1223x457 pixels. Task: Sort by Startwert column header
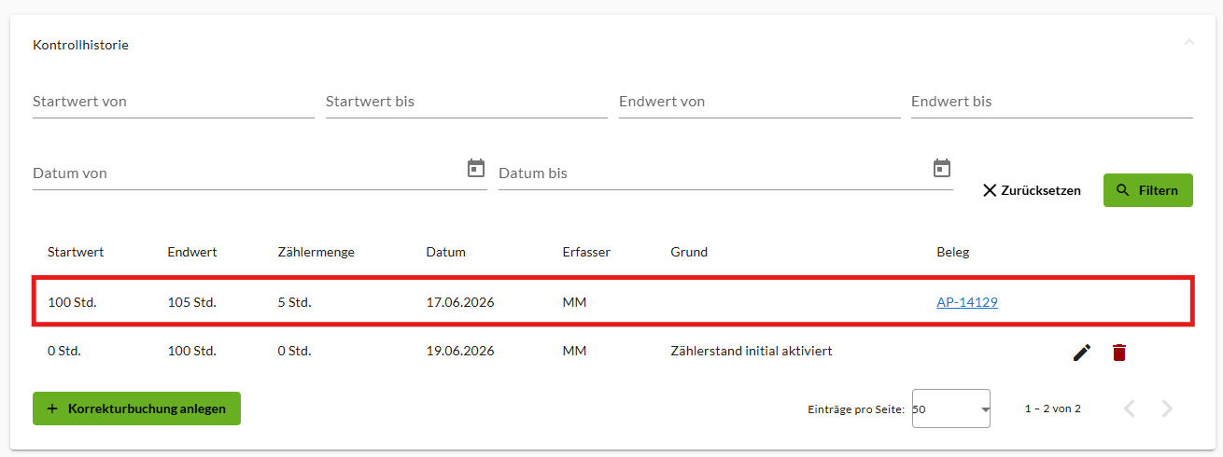point(76,252)
